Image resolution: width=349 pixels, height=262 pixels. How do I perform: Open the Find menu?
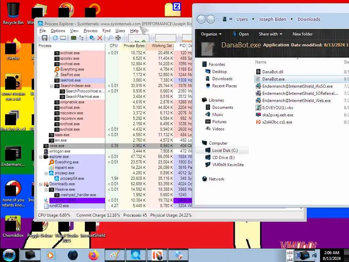click(106, 31)
